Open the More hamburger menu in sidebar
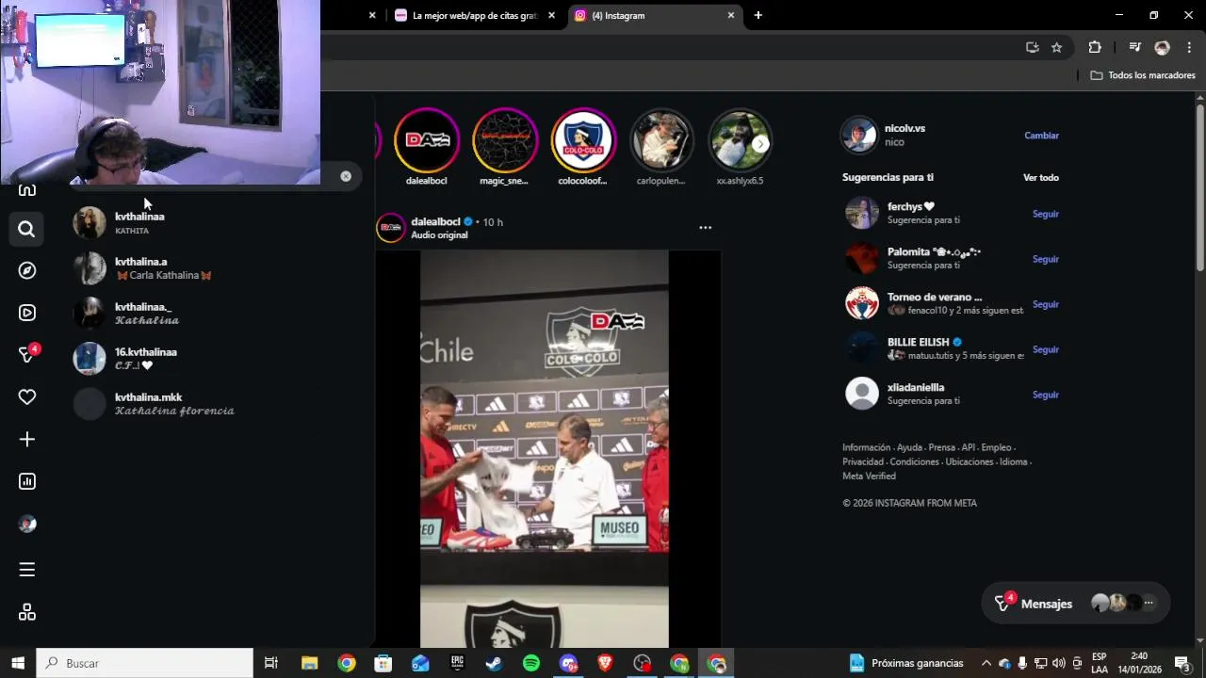Image resolution: width=1206 pixels, height=678 pixels. tap(27, 570)
